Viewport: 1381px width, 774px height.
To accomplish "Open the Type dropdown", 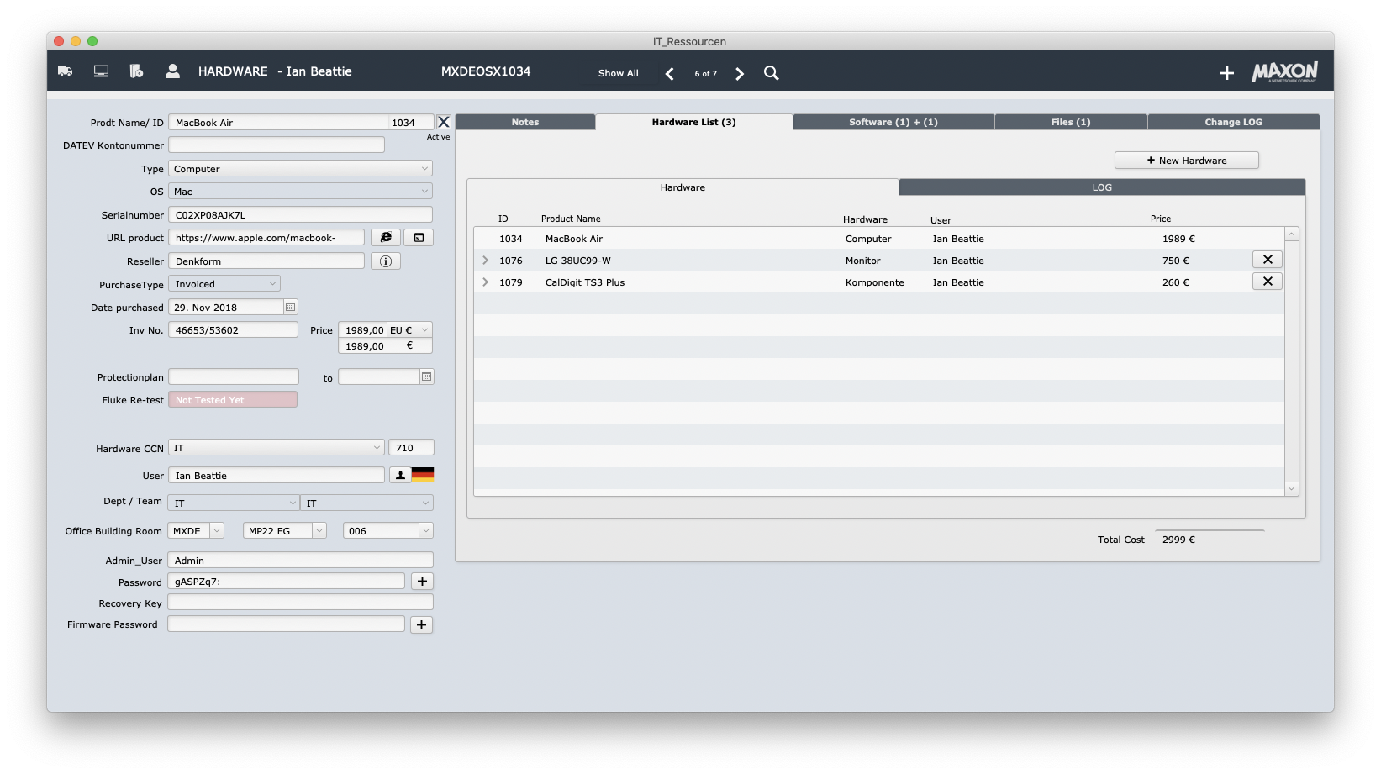I will (300, 169).
